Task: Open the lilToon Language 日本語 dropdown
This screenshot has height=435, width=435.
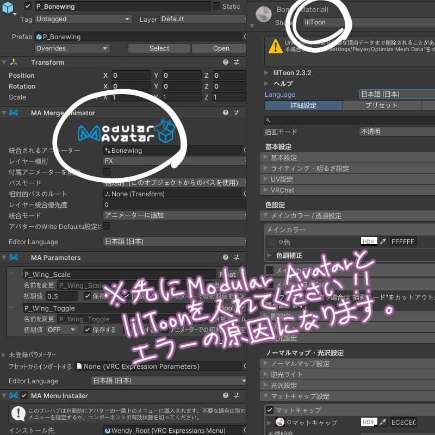Action: 397,94
